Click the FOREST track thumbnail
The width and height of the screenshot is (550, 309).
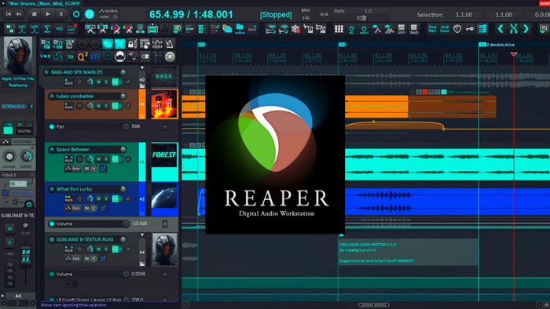coord(164,155)
